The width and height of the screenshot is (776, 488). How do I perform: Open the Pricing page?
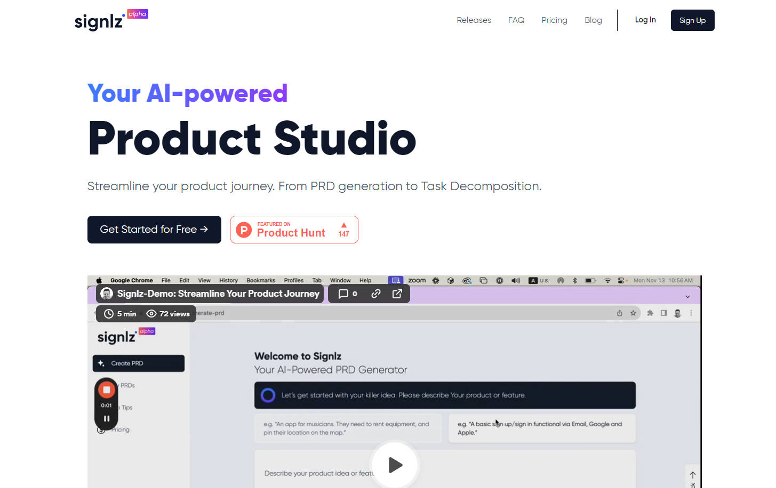click(x=554, y=20)
